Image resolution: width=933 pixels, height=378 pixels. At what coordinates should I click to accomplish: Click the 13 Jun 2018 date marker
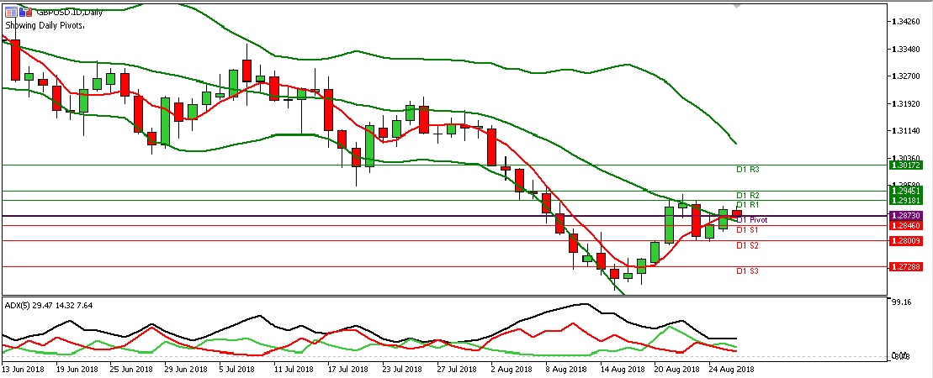(x=25, y=369)
